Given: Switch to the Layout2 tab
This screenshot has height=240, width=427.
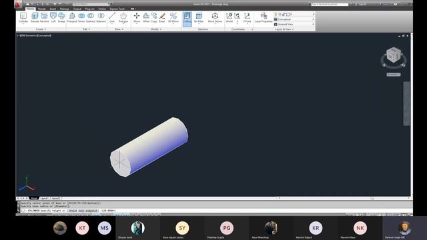Looking at the screenshot, I should click(56, 199).
